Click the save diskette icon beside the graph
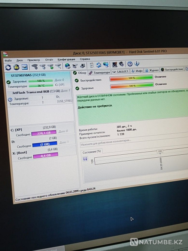The image size is (188, 251). click(85, 159)
